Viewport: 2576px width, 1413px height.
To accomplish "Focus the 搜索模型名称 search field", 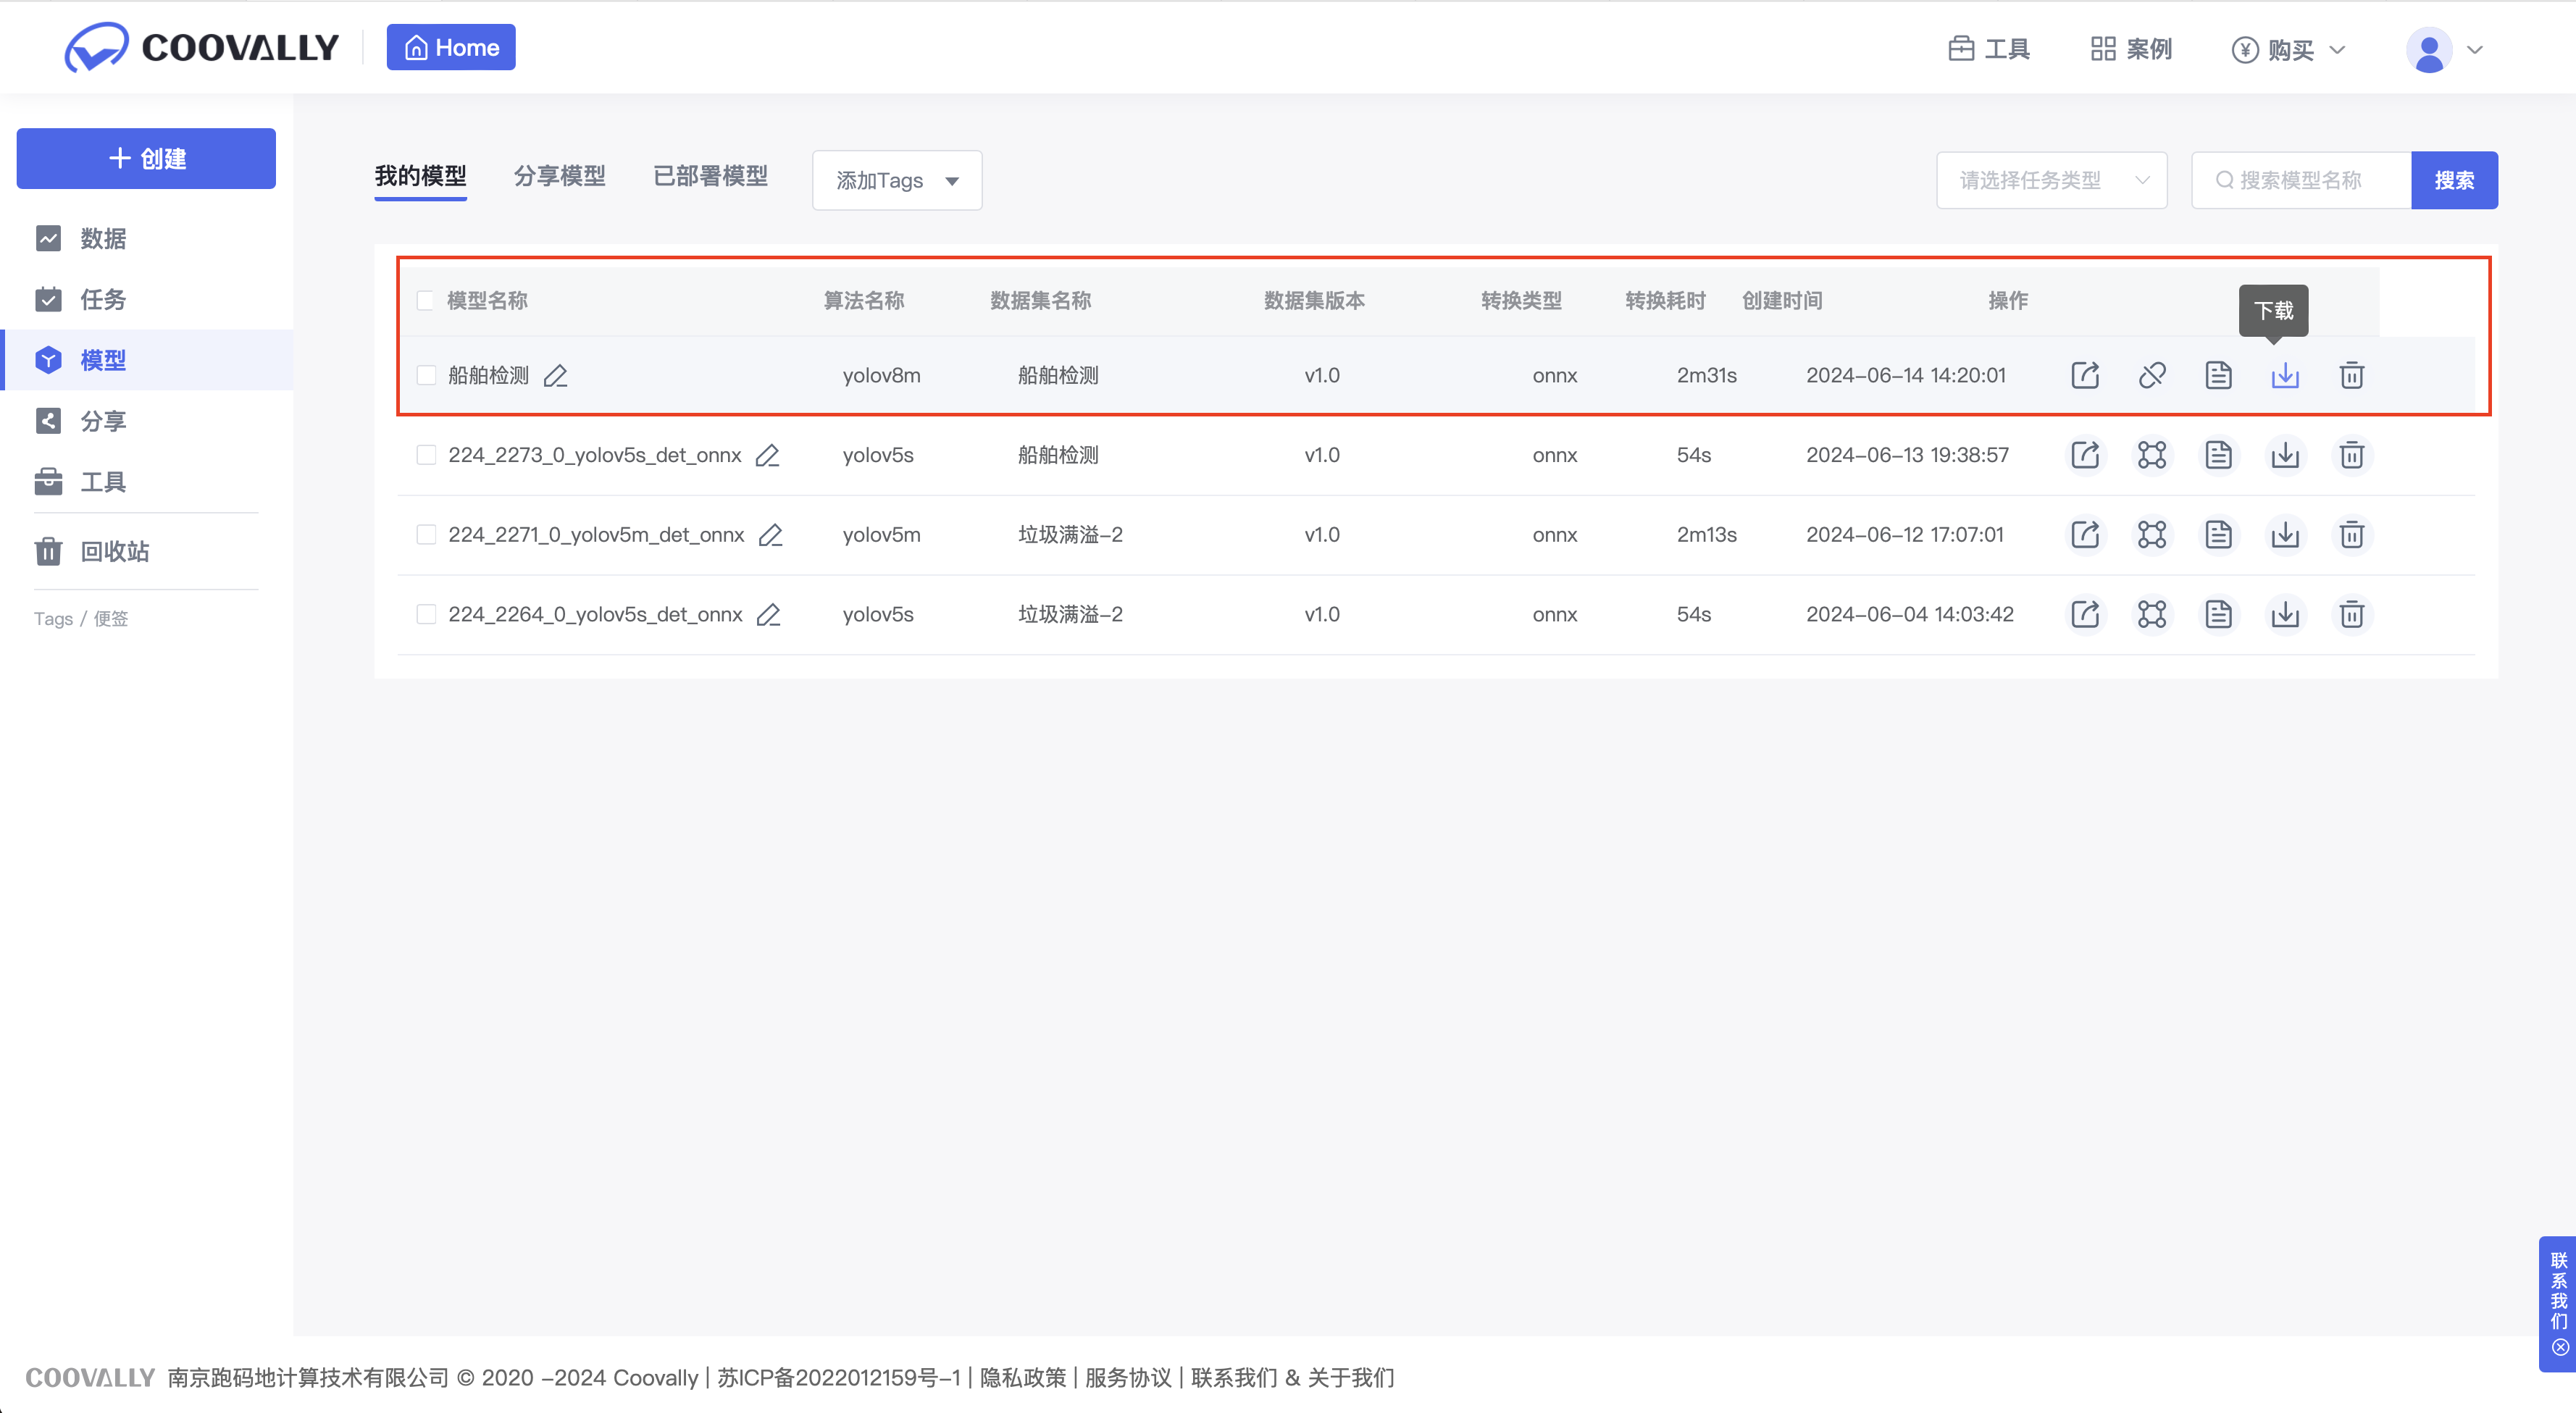I will pos(2302,180).
